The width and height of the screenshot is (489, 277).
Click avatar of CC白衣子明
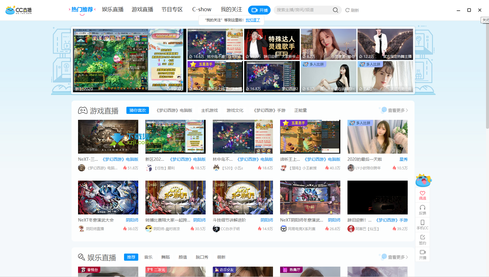click(216, 229)
